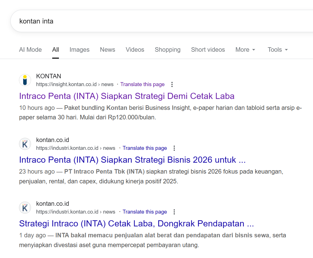Image resolution: width=313 pixels, height=258 pixels.
Task: Translate the Strategi Bisnis 2026 result page
Action: tap(145, 148)
